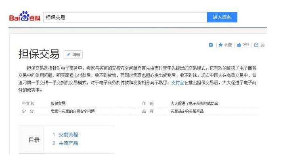Screen dimensions: 285x161
Task: Click the 中文名 value 担保交易 in infobox
Action: 58,103
